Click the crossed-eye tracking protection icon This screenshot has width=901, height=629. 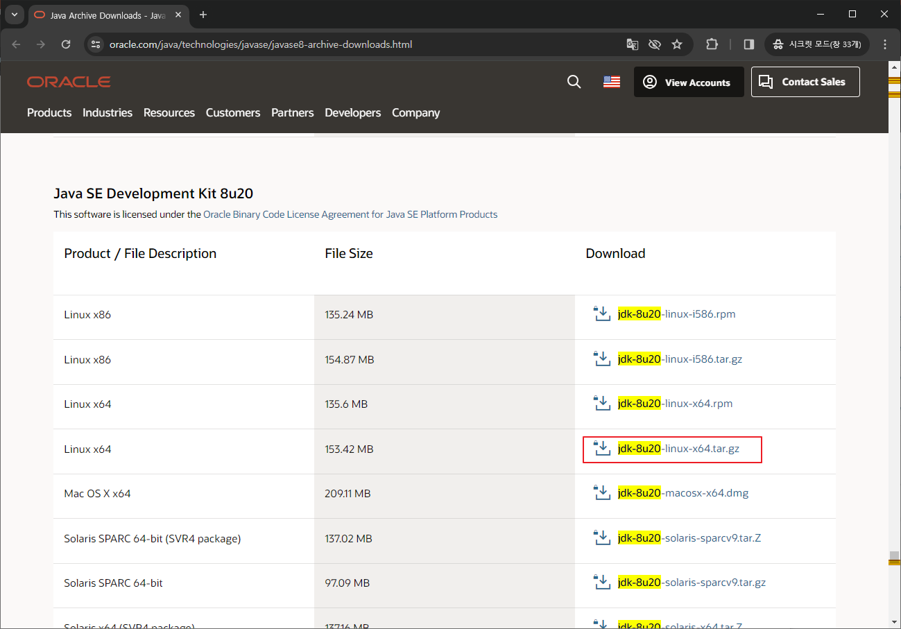click(x=654, y=44)
